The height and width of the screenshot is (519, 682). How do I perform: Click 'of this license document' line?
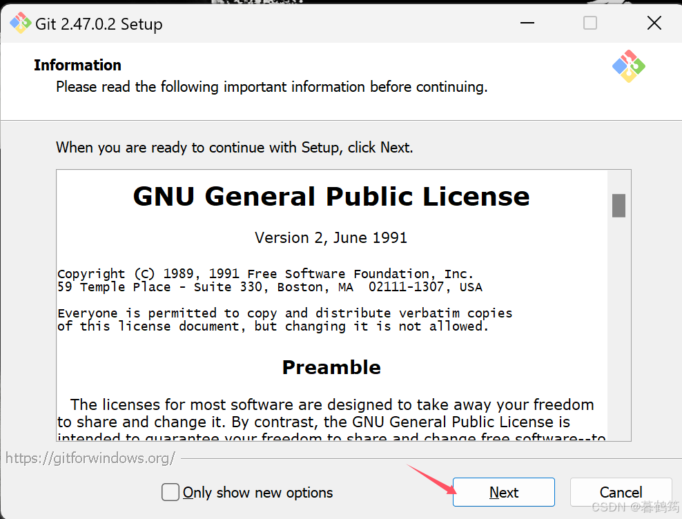click(273, 326)
